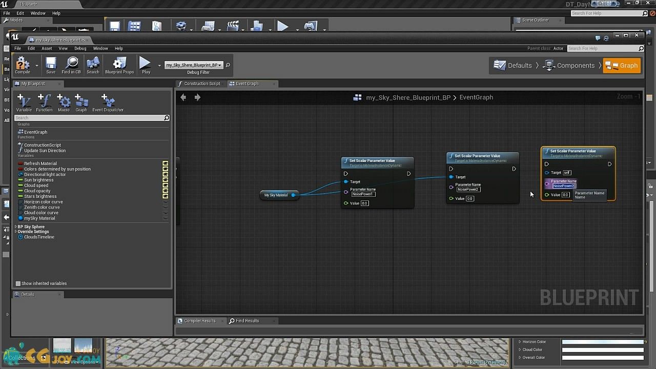Click Play button in main editor toolbar
Viewport: 656px width, 369px height.
point(282,26)
